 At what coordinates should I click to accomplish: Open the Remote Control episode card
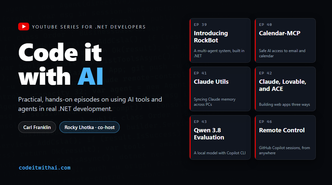tap(285, 137)
